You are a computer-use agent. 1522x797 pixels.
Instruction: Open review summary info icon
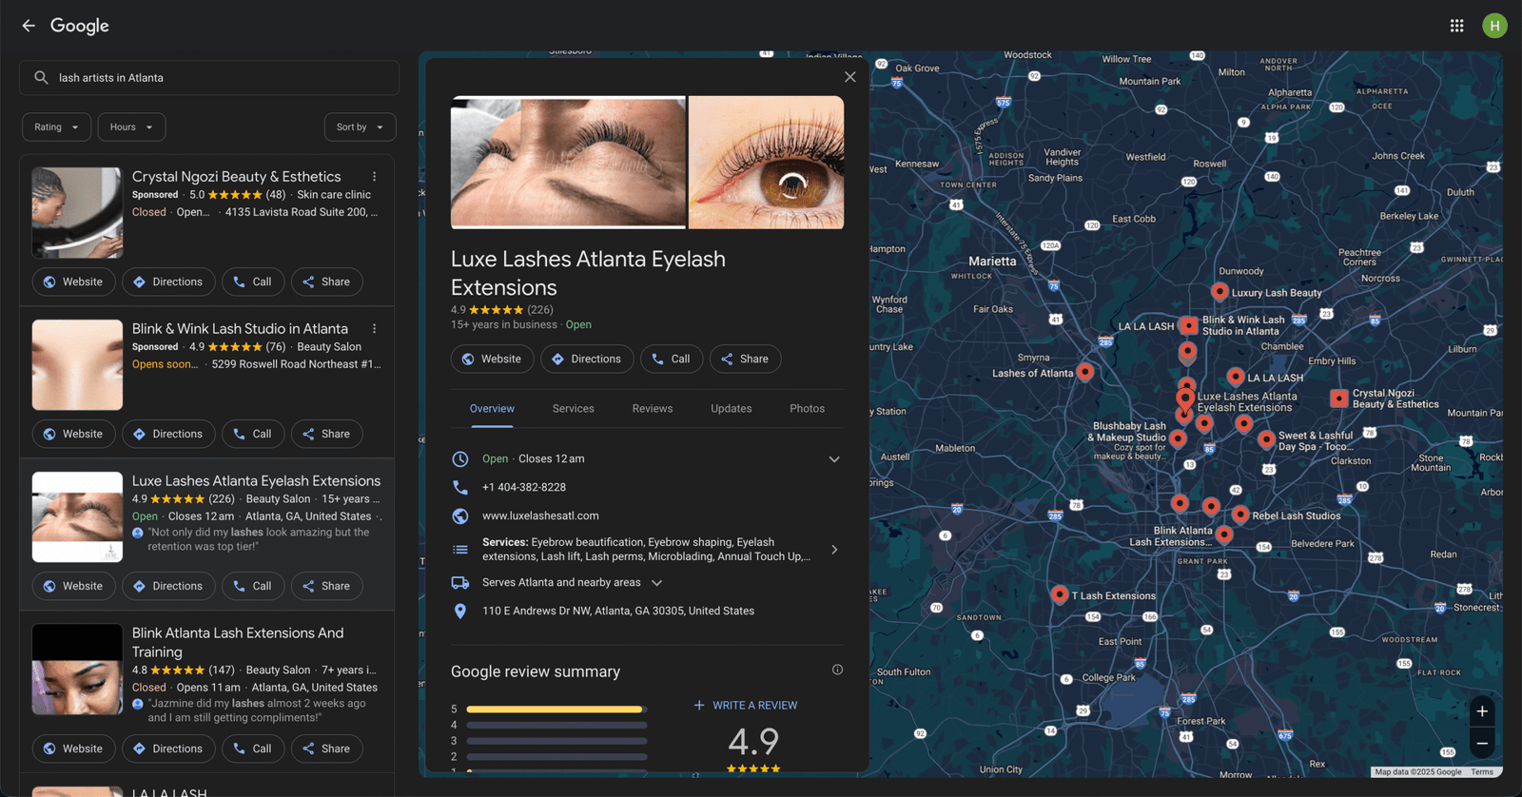(837, 670)
